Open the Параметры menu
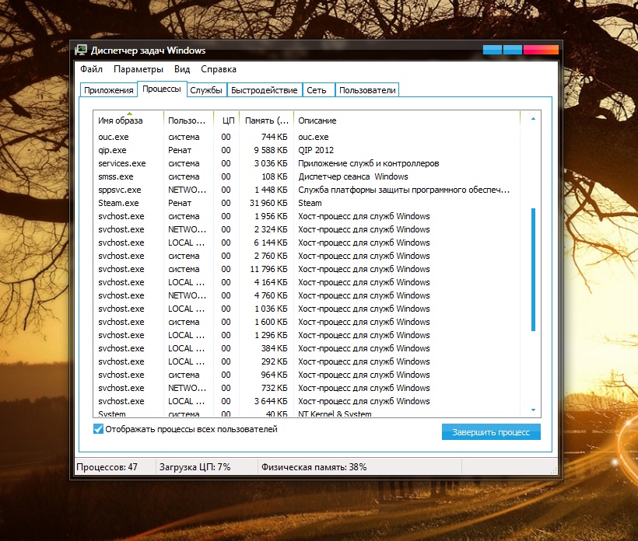The height and width of the screenshot is (541, 638). point(138,69)
